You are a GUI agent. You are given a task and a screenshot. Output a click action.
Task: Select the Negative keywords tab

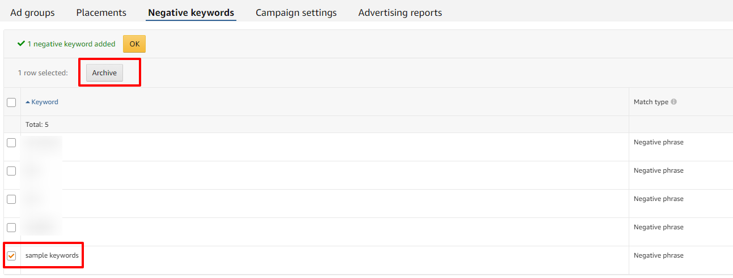pyautogui.click(x=190, y=12)
